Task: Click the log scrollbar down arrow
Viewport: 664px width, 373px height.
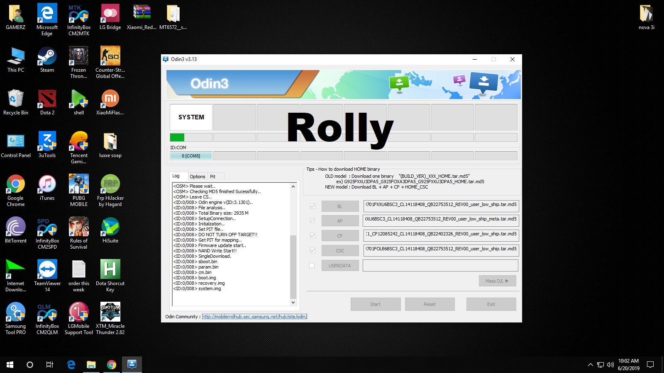Action: coord(293,303)
